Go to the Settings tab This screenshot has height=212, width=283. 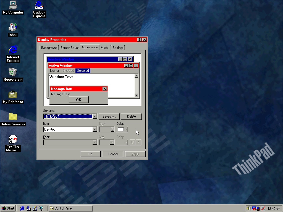click(118, 48)
